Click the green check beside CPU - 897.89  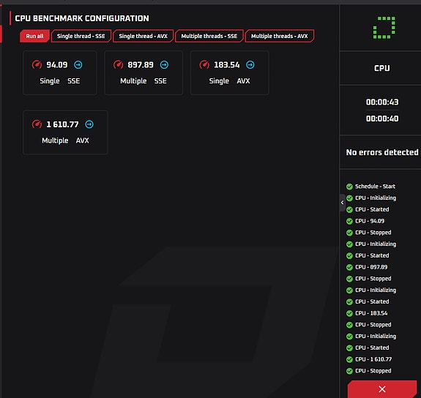(349, 267)
